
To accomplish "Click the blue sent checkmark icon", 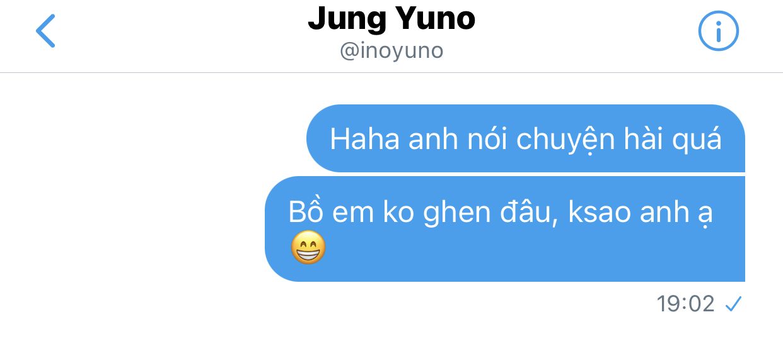I will (733, 305).
